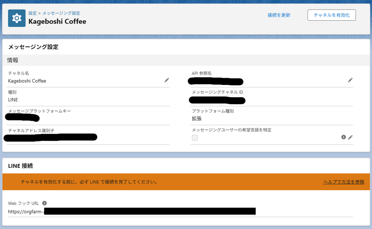Click the LINE 接続 section heading
Screen dimensions: 372x229
pos(20,166)
